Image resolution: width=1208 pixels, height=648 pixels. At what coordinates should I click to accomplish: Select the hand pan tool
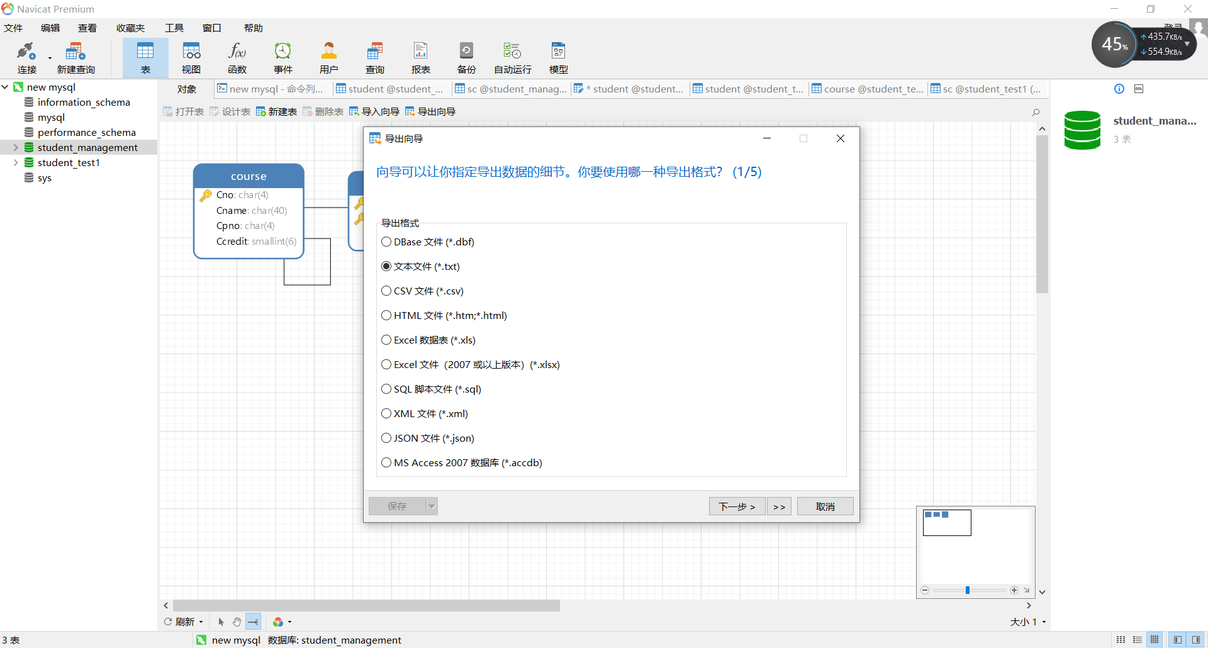[x=237, y=622]
